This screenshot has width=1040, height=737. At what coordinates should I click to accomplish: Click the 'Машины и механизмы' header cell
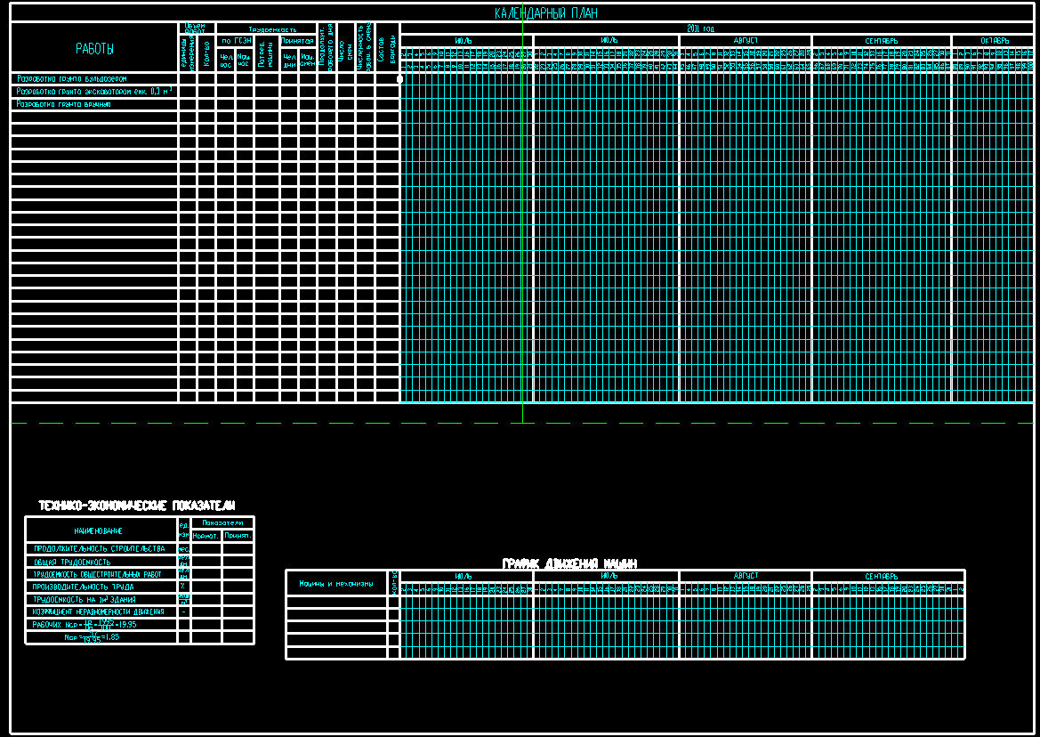pyautogui.click(x=336, y=584)
